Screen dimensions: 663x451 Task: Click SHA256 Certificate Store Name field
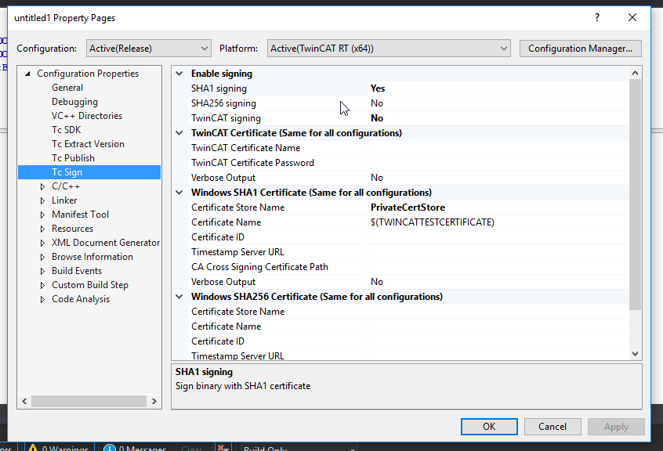point(498,312)
